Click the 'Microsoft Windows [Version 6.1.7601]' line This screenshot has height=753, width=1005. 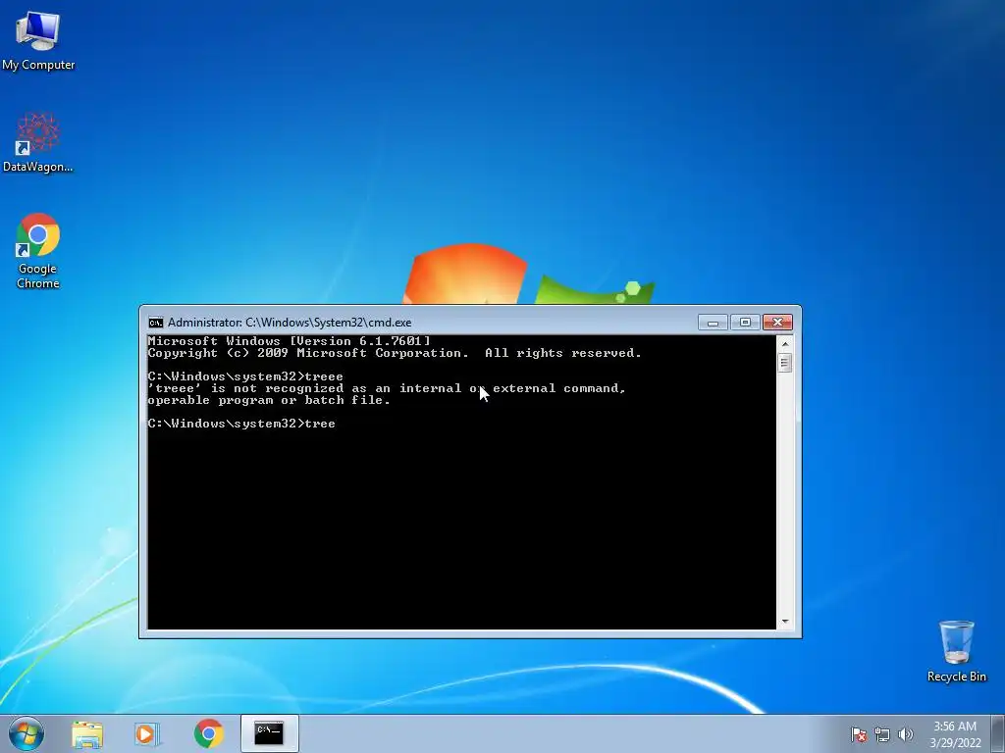[290, 341]
